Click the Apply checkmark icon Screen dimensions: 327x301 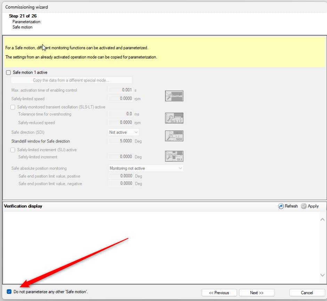[304, 206]
